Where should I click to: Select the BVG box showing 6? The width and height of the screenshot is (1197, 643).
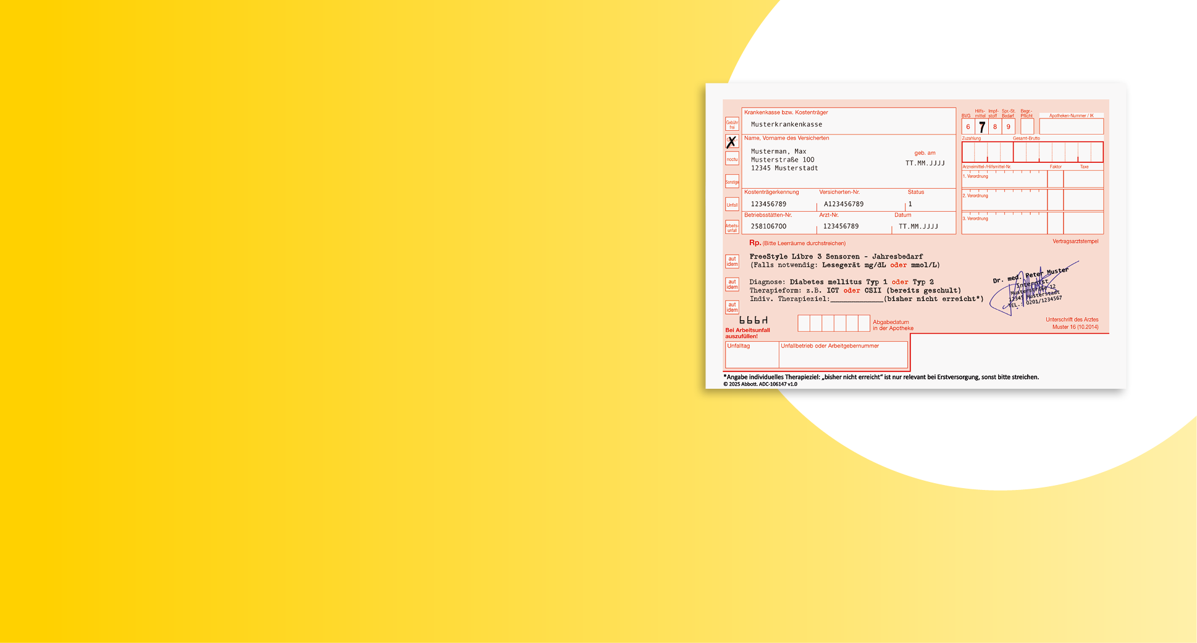pos(968,127)
